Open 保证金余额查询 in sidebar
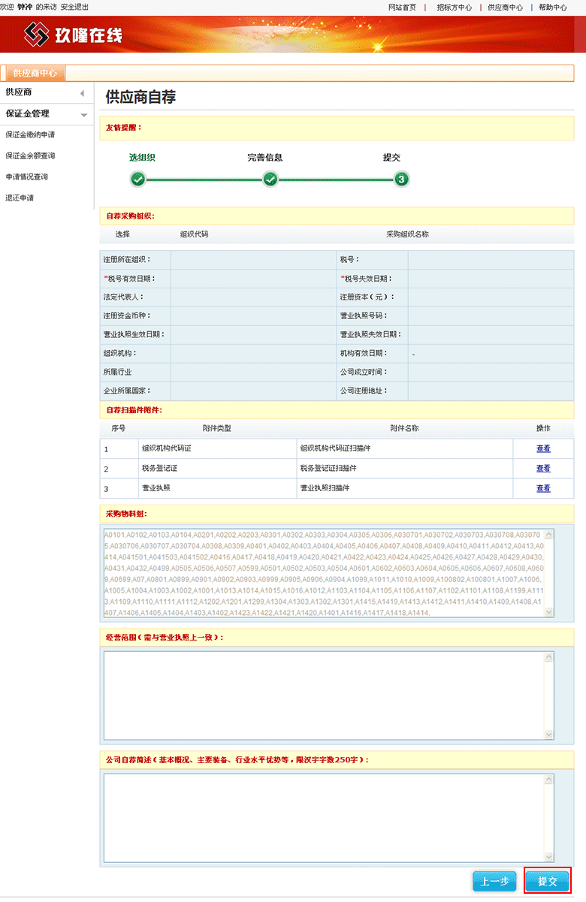Screen dimensions: 586x902 pyautogui.click(x=30, y=156)
